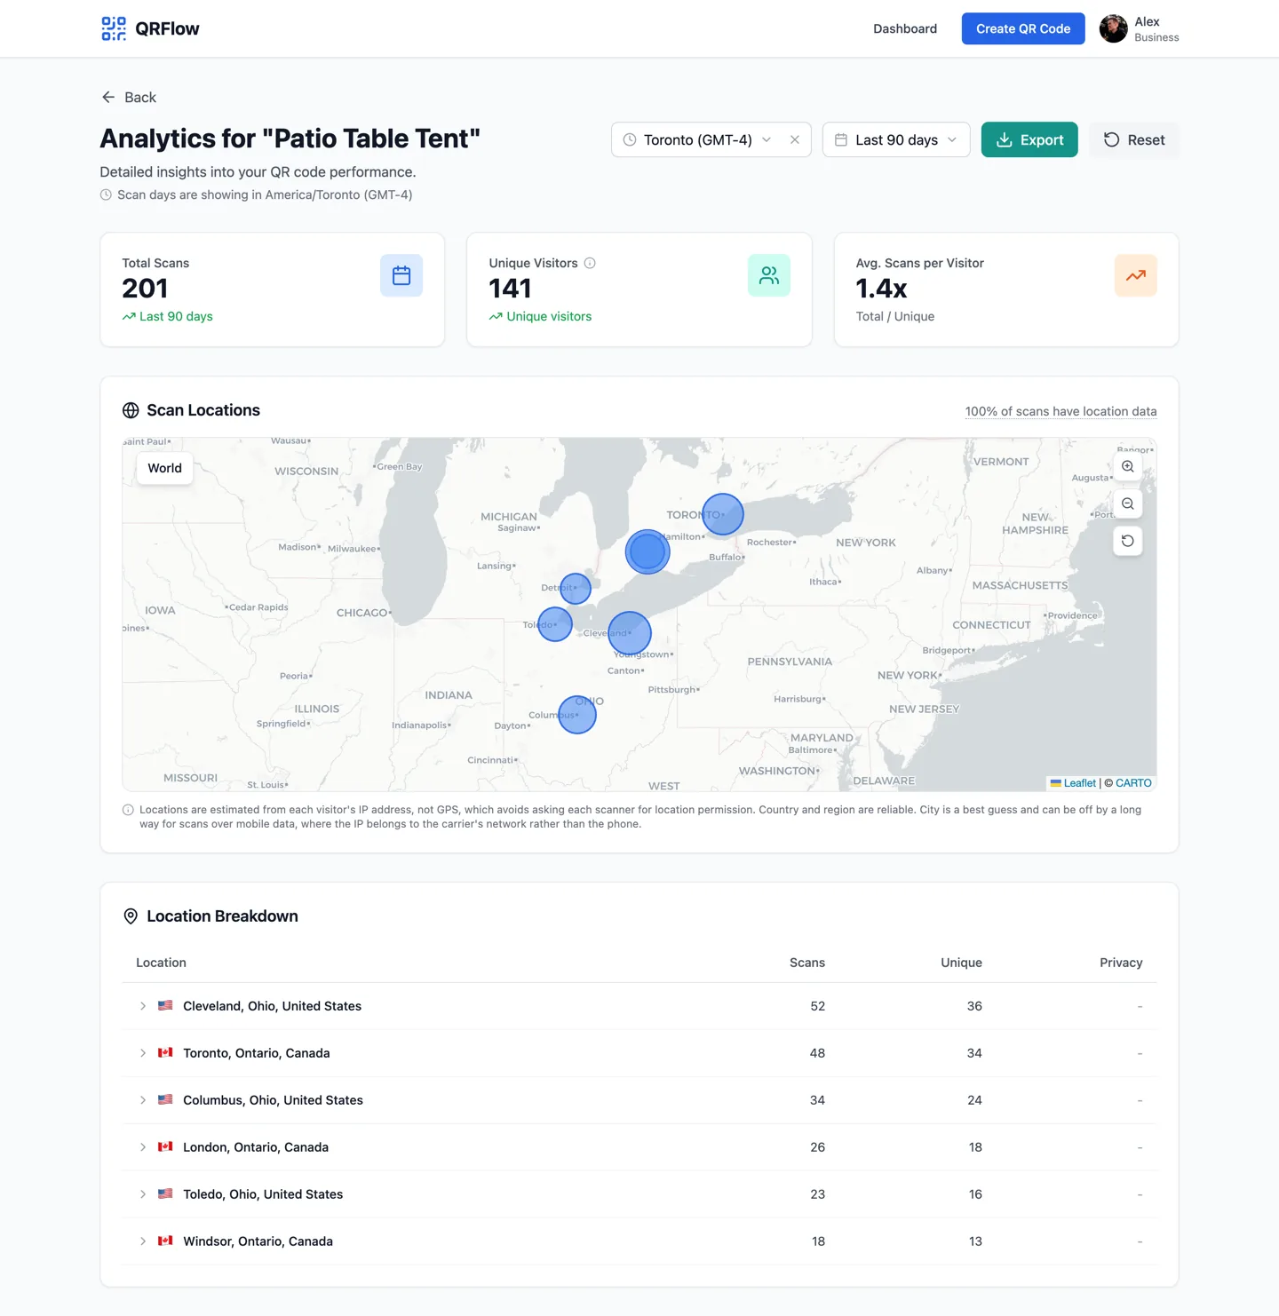Click the Unique Visitors info icon

click(590, 263)
